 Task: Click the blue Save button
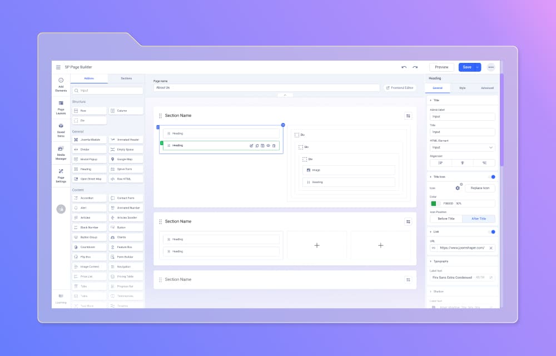click(x=466, y=67)
